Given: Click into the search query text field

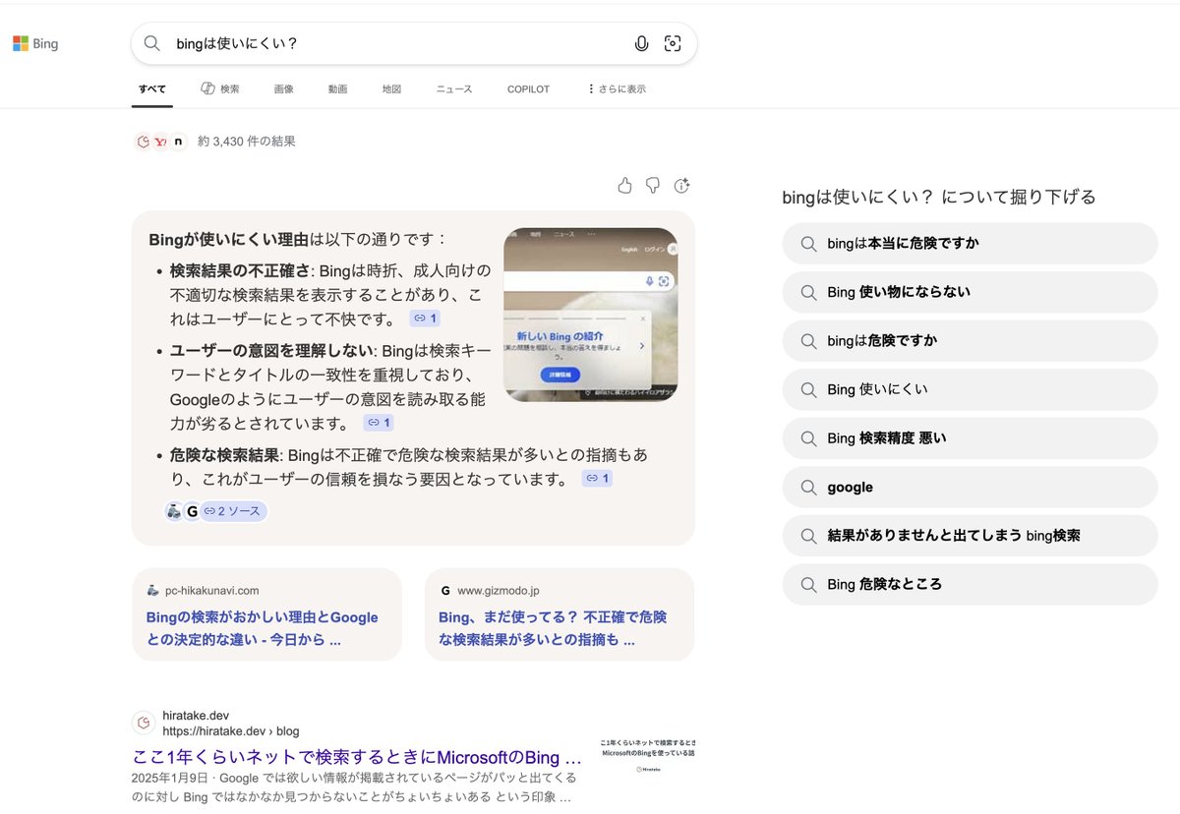Looking at the screenshot, I should point(393,43).
